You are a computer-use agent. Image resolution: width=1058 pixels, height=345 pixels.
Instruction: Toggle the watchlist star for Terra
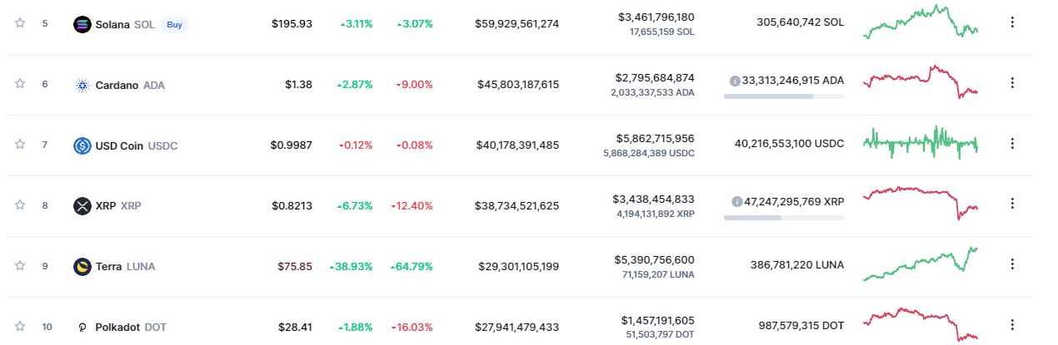[x=20, y=265]
